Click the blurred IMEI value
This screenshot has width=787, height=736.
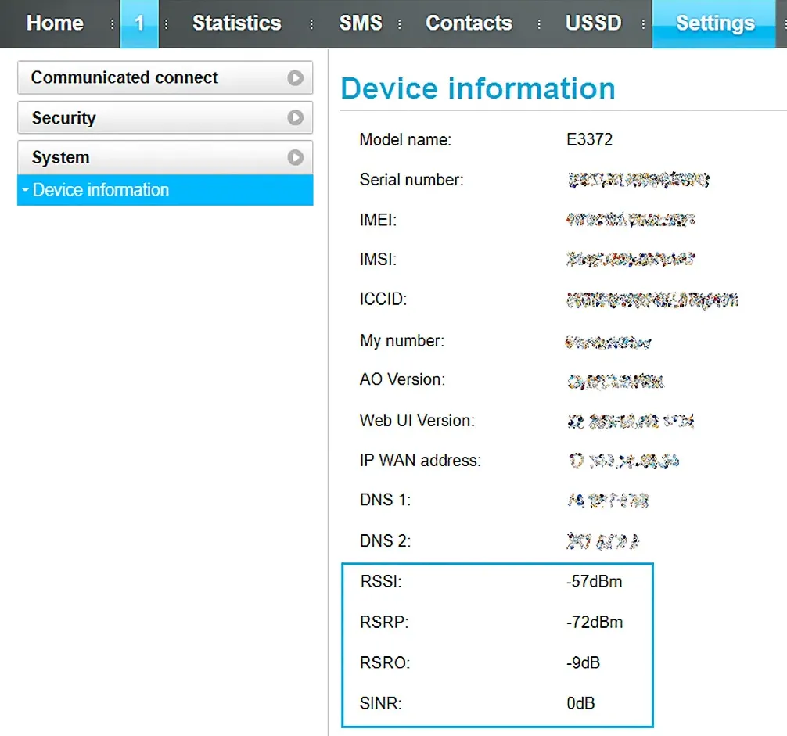pyautogui.click(x=630, y=220)
